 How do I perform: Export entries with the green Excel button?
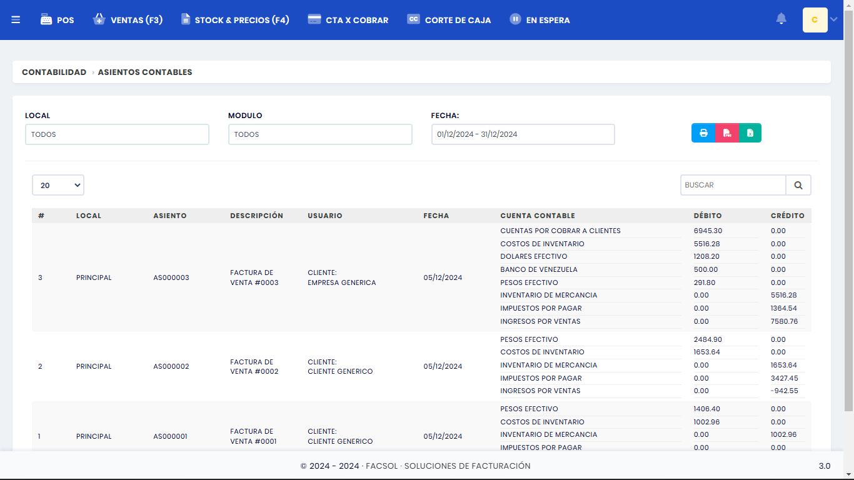750,133
